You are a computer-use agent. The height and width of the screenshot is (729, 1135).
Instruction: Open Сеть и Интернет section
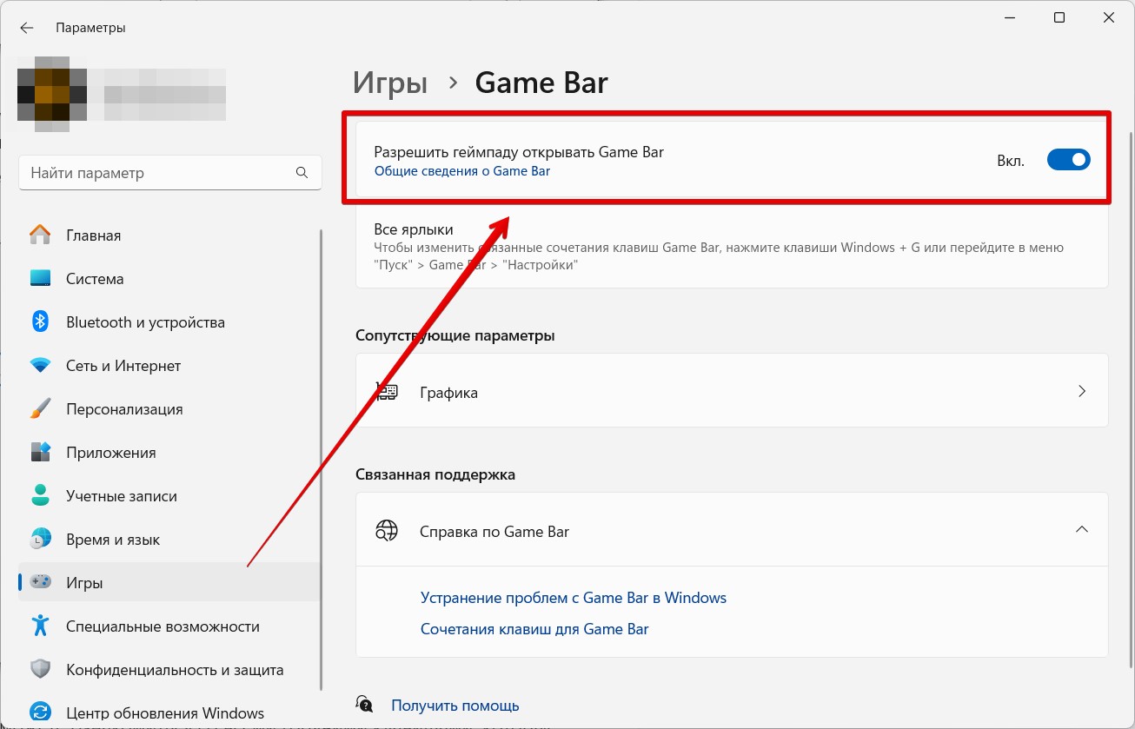click(x=169, y=366)
